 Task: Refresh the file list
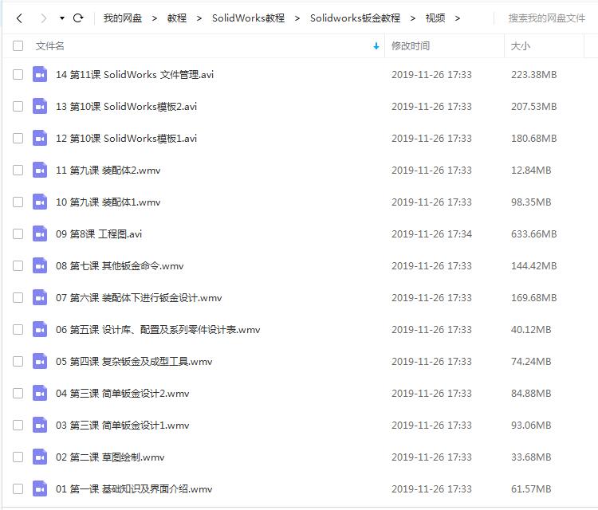tap(78, 18)
